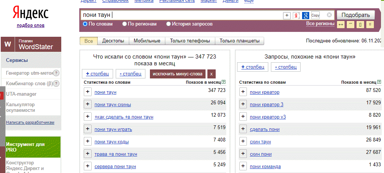This screenshot has width=384, height=173.
Task: Click the plus button next to 'пони таун'
Action: point(88,92)
